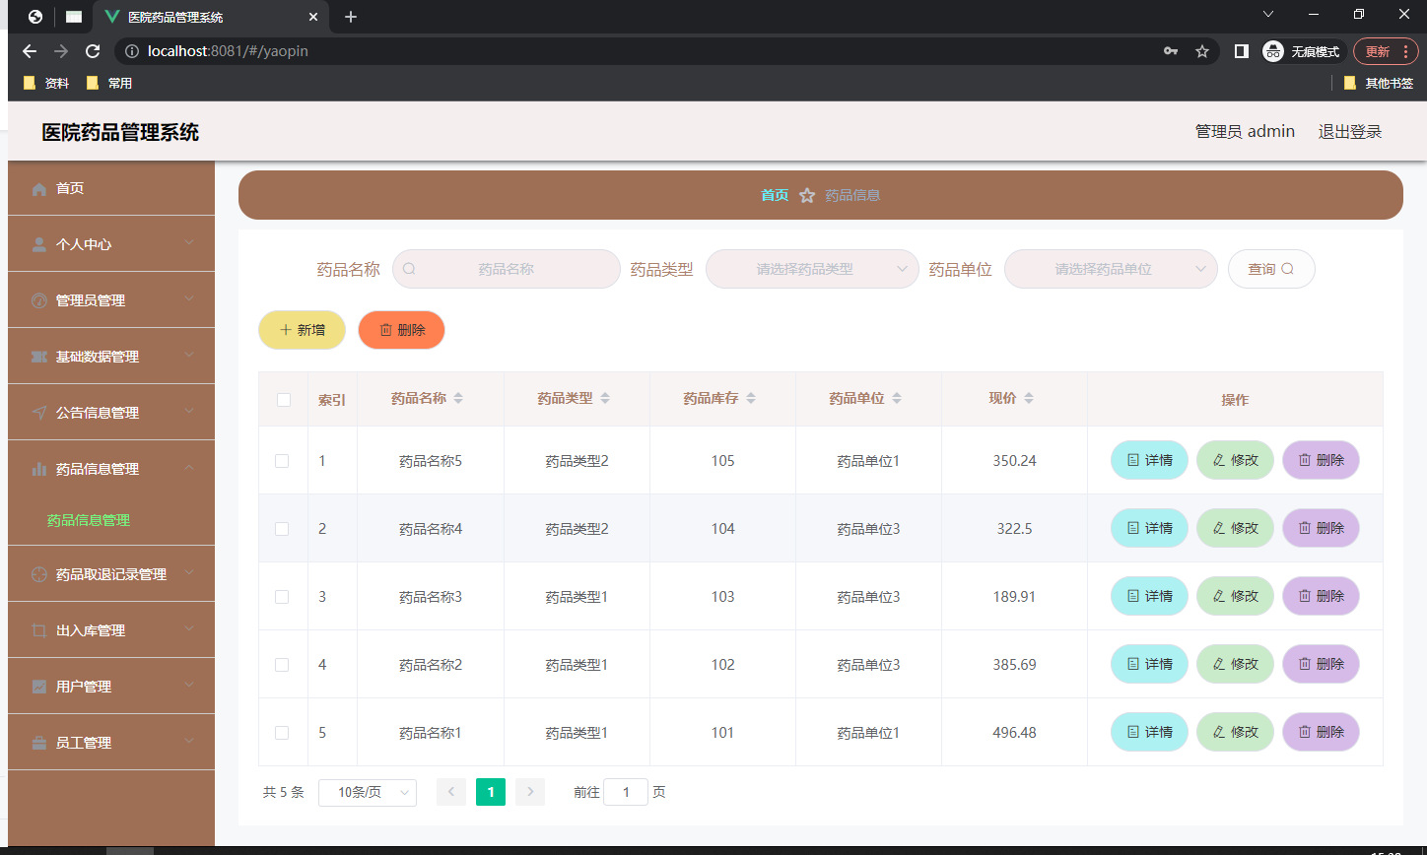Check the checkbox for 药品名称1 row
Image resolution: width=1427 pixels, height=855 pixels.
[x=283, y=732]
